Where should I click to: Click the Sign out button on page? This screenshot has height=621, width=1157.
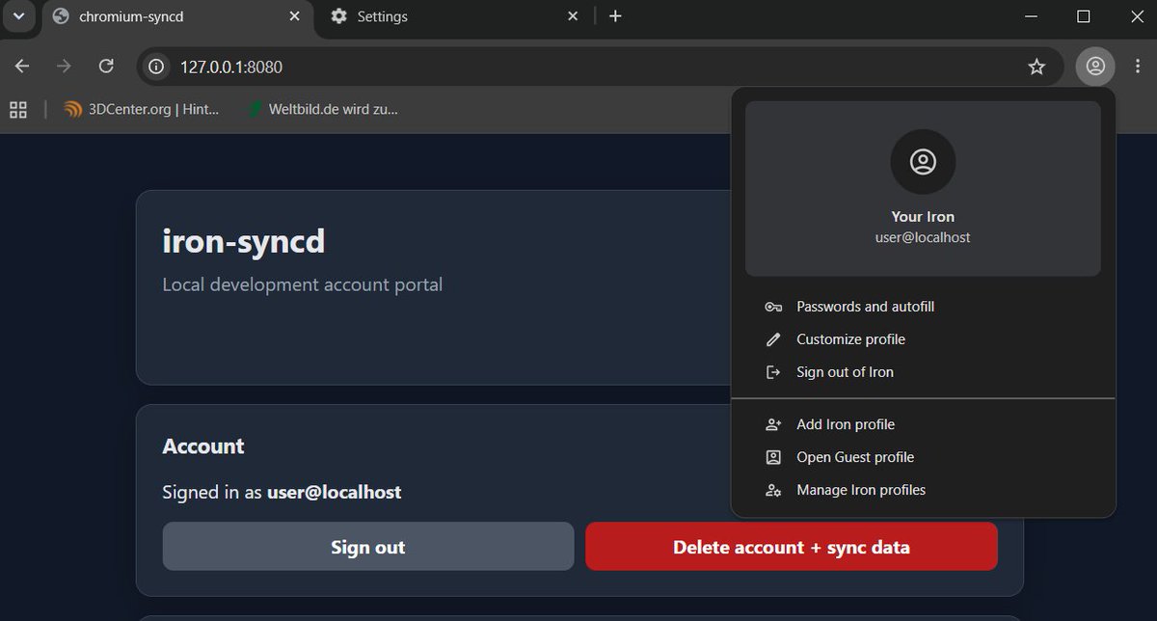coord(368,547)
